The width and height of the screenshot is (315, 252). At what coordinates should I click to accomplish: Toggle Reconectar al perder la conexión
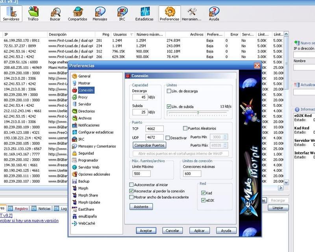pos(132,191)
